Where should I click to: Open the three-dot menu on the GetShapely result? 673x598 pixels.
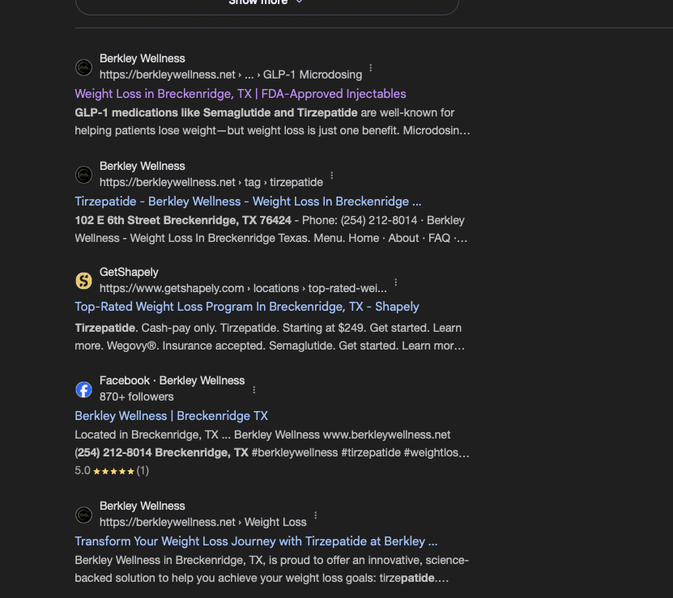click(395, 281)
